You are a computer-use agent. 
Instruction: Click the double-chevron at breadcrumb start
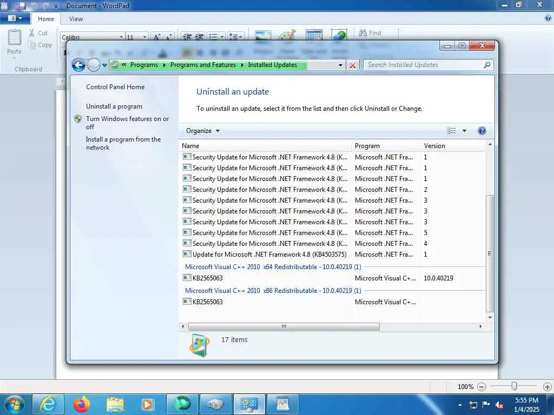point(124,65)
